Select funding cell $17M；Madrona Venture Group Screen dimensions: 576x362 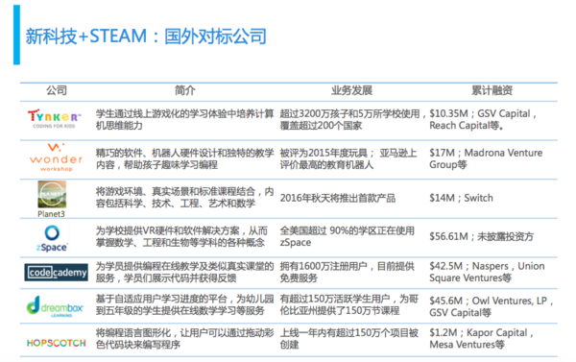pos(486,158)
